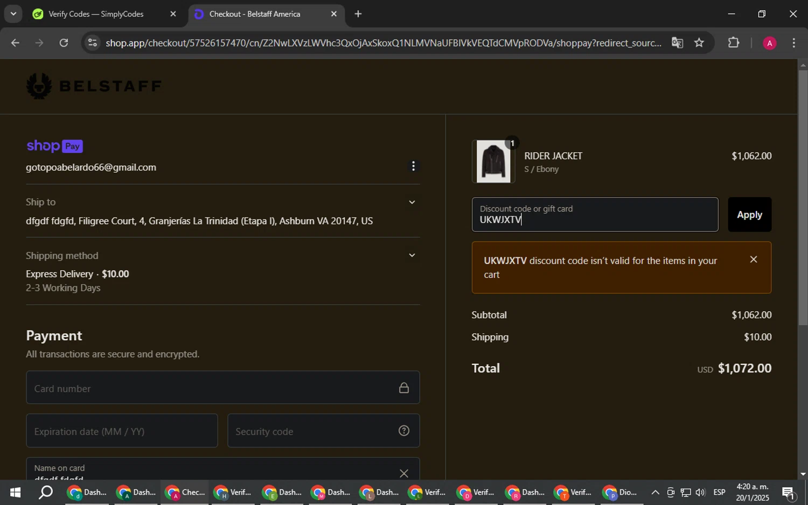Apply the discount code
808x505 pixels.
click(x=749, y=214)
